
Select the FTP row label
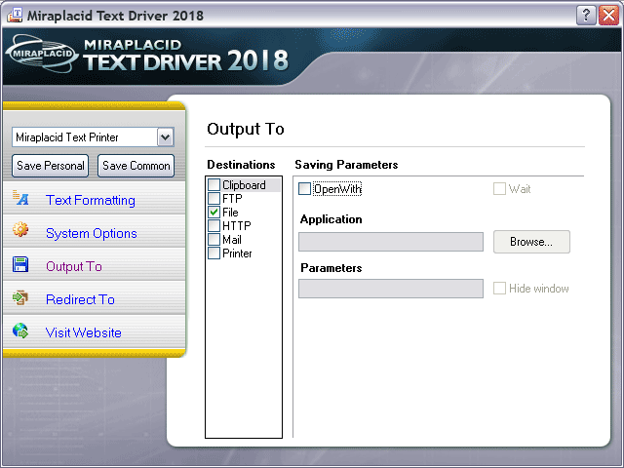232,198
